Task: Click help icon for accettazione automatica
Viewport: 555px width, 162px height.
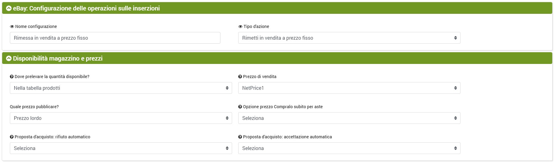Action: (240, 137)
